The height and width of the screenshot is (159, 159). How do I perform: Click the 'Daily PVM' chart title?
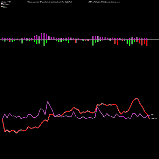click(x=6, y=2)
